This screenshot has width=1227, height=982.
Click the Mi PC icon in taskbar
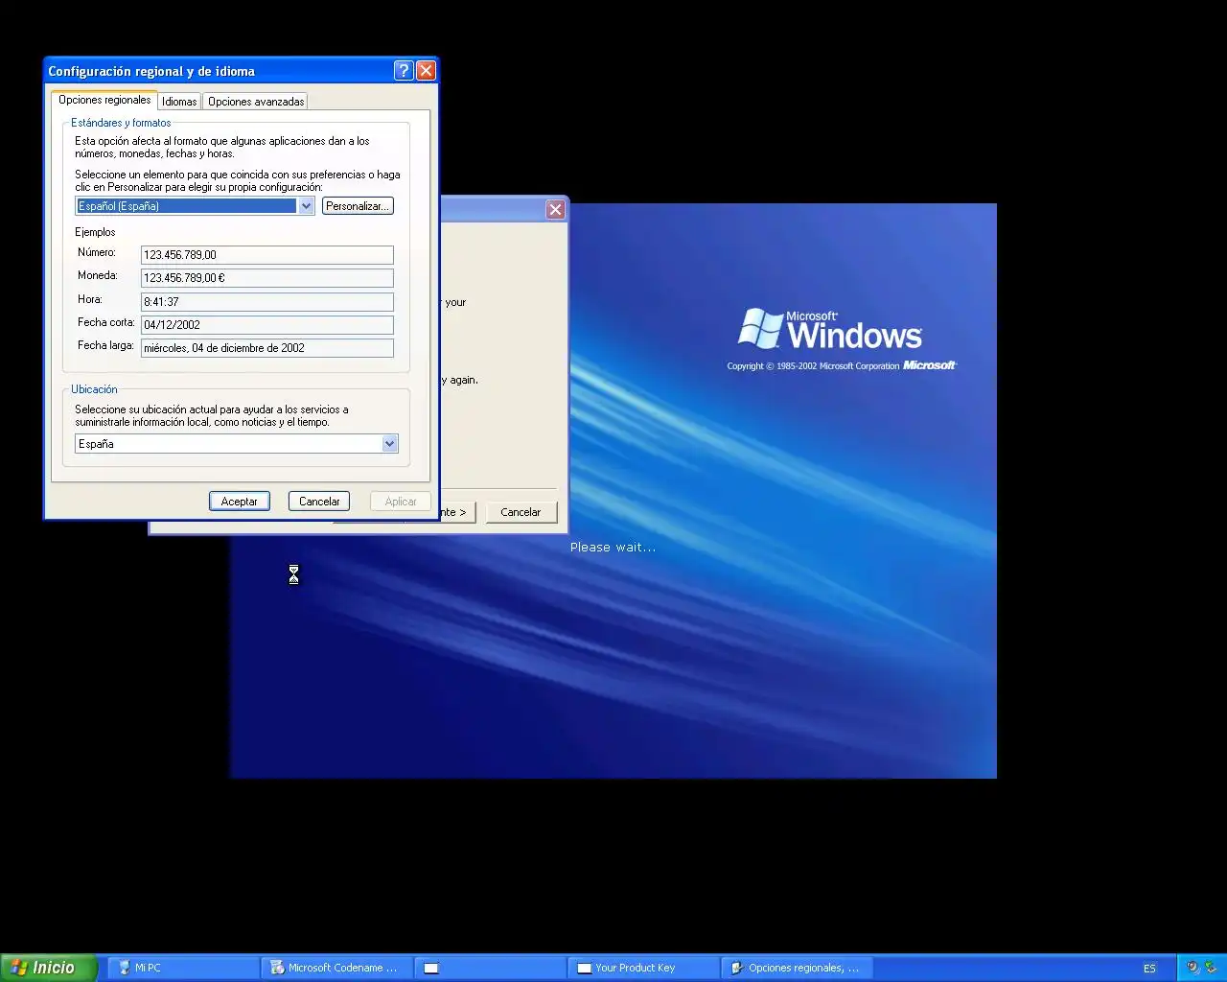[124, 968]
